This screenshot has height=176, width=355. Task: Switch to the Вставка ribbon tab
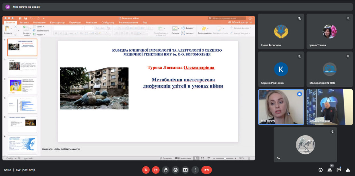pos(24,22)
